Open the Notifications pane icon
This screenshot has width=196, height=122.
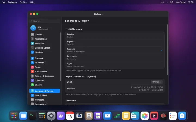click(32, 72)
